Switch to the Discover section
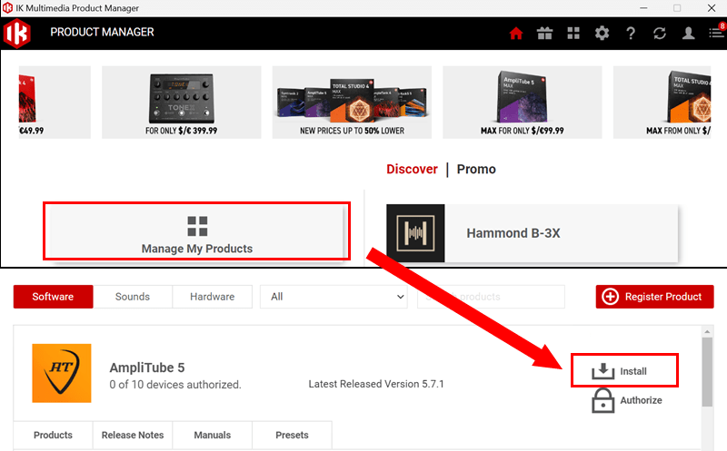The image size is (727, 451). tap(412, 169)
